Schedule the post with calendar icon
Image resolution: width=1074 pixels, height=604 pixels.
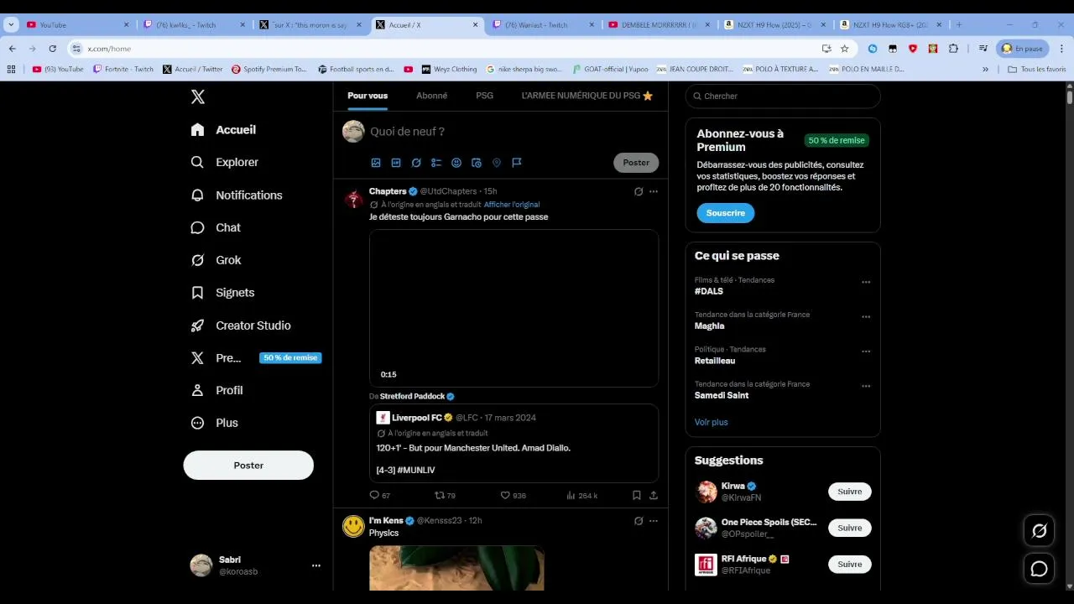pos(477,163)
